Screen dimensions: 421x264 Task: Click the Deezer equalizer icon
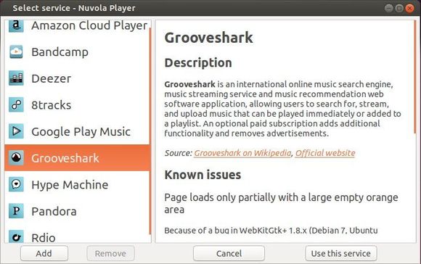click(x=16, y=78)
